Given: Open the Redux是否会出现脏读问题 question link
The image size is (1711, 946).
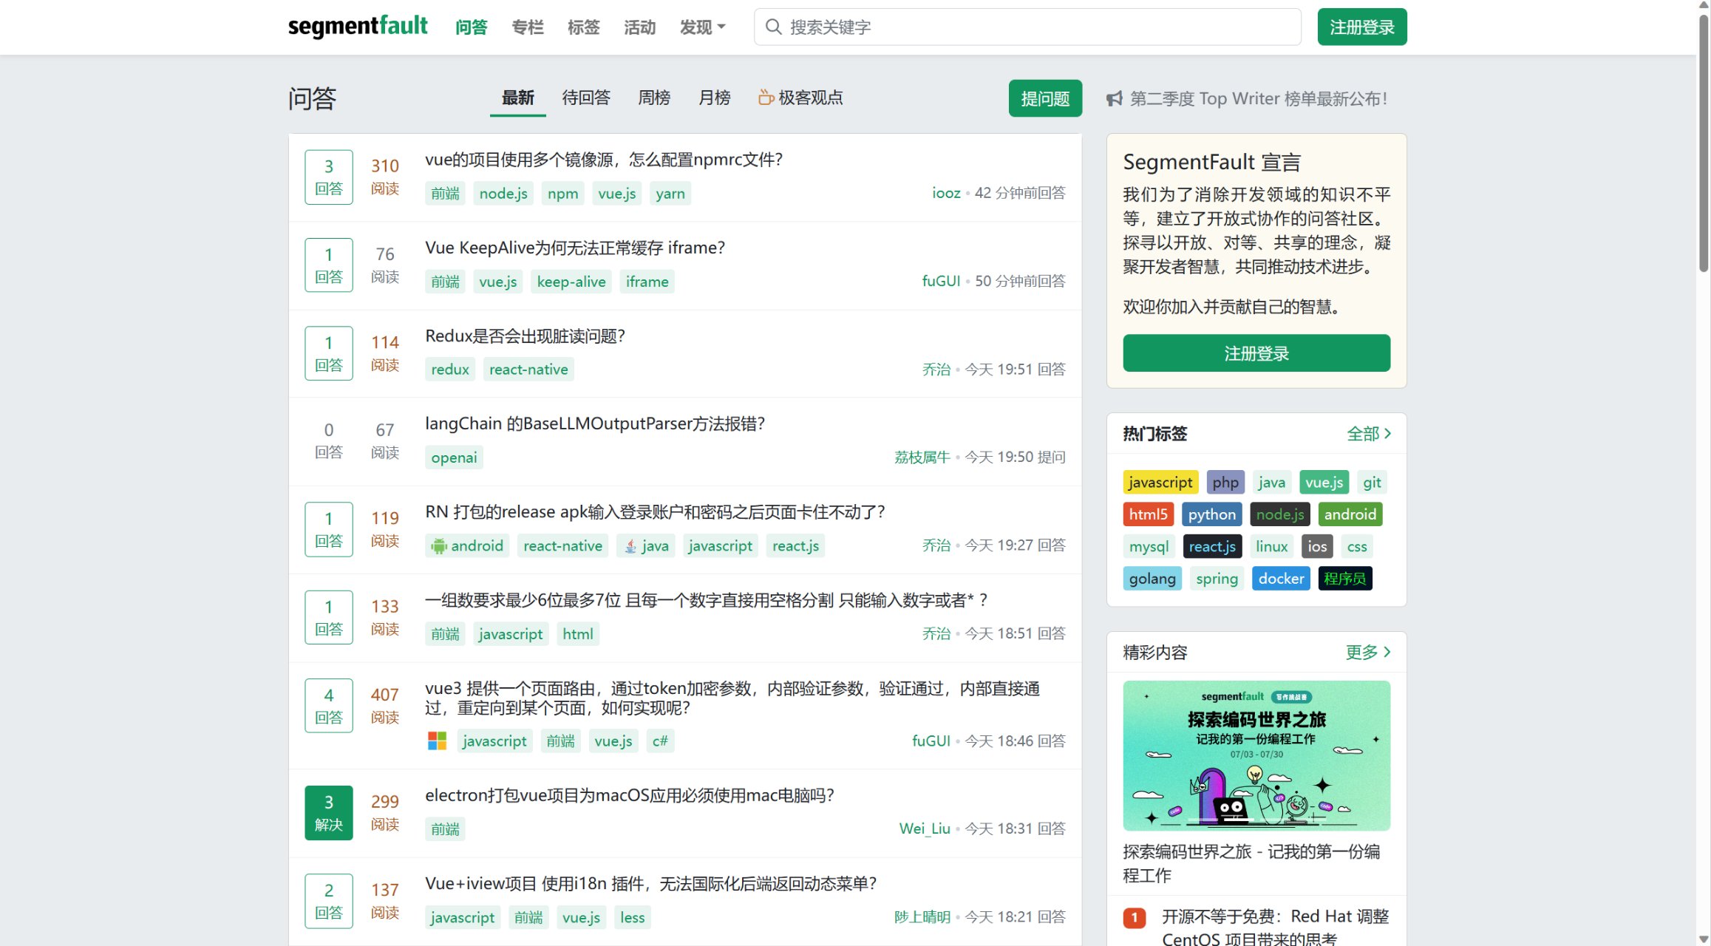Looking at the screenshot, I should (x=525, y=336).
